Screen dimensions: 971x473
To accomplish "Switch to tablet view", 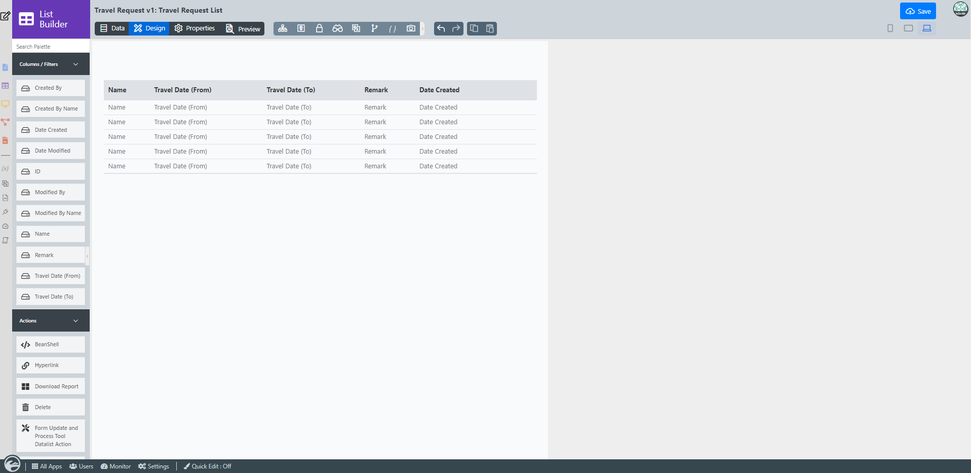I will coord(908,28).
